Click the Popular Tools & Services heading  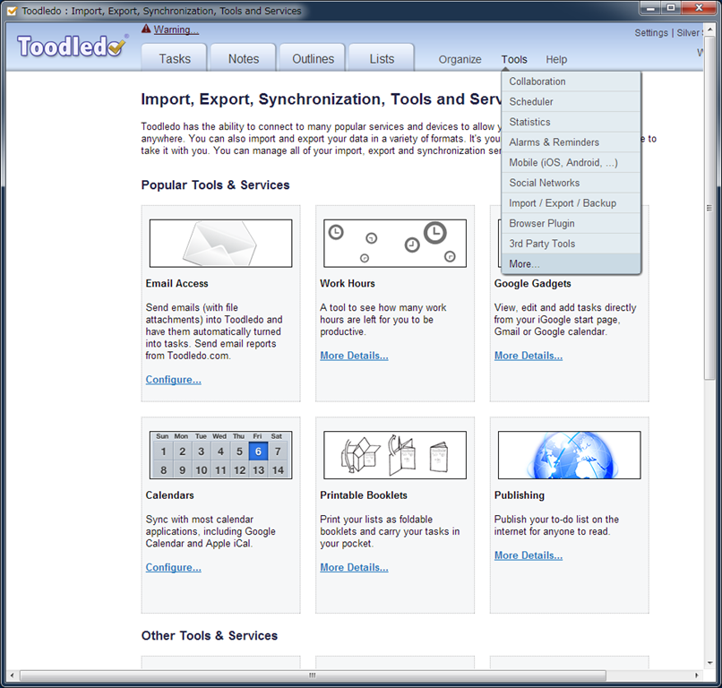(x=215, y=185)
